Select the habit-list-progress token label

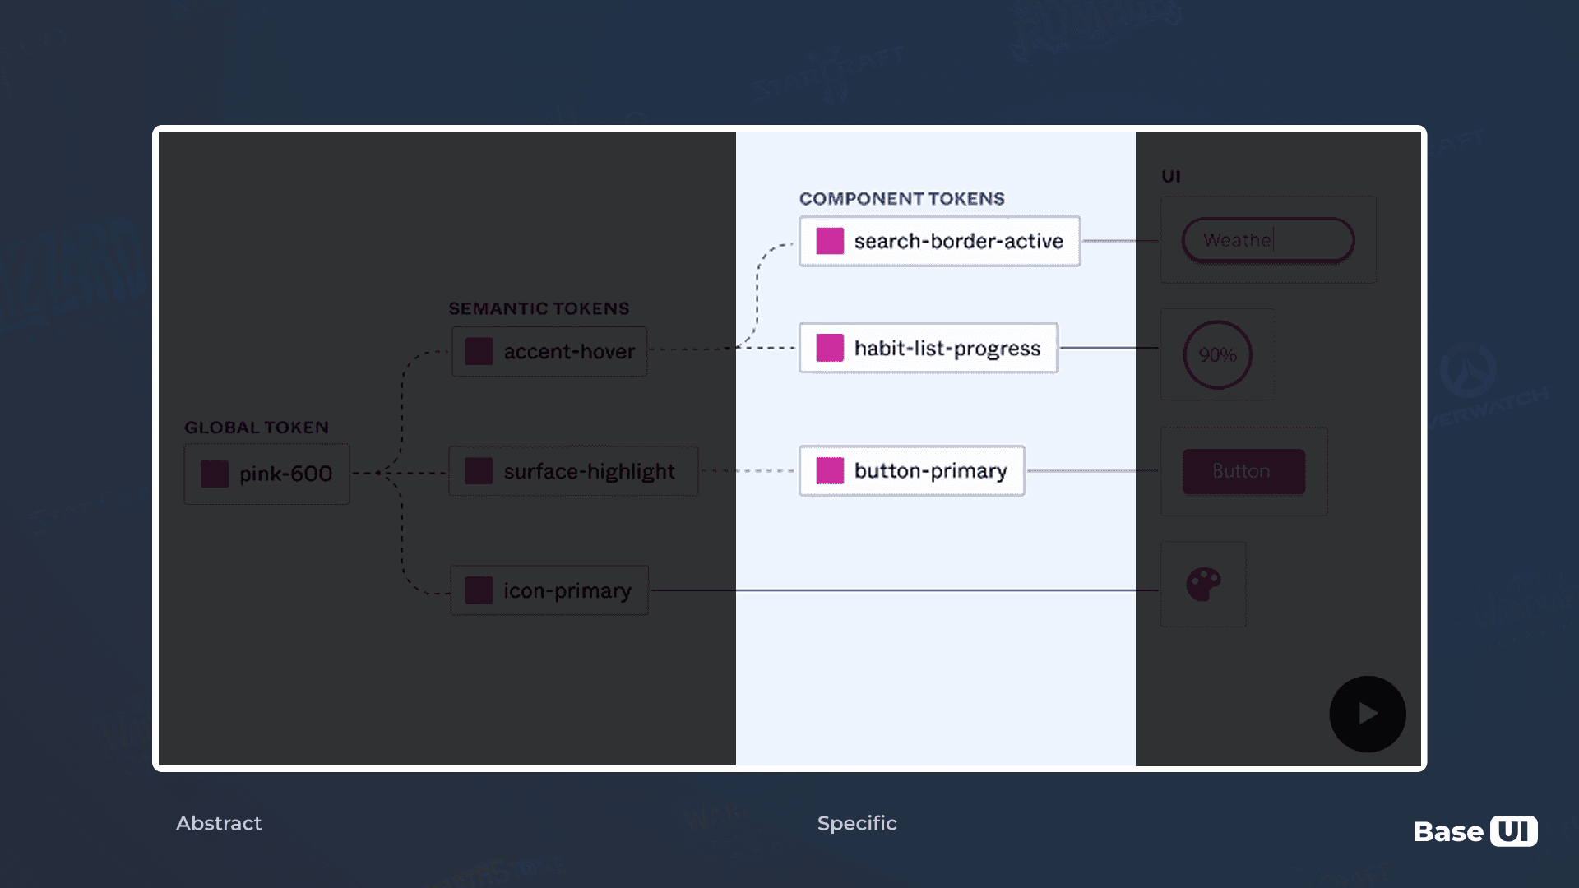[947, 349]
